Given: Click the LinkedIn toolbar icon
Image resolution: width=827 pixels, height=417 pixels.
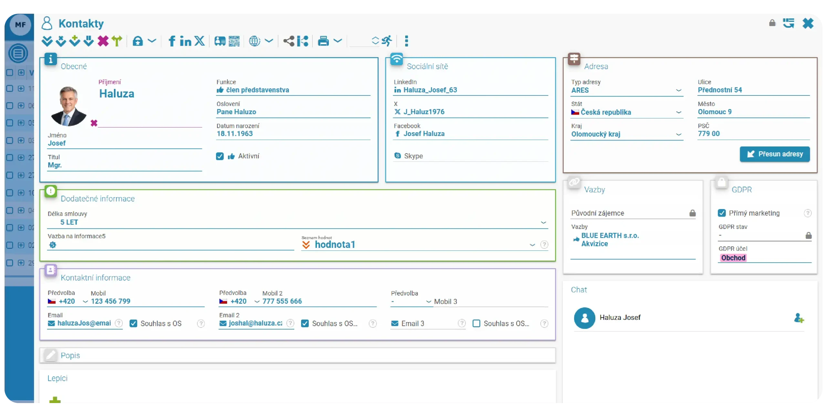Looking at the screenshot, I should click(185, 41).
